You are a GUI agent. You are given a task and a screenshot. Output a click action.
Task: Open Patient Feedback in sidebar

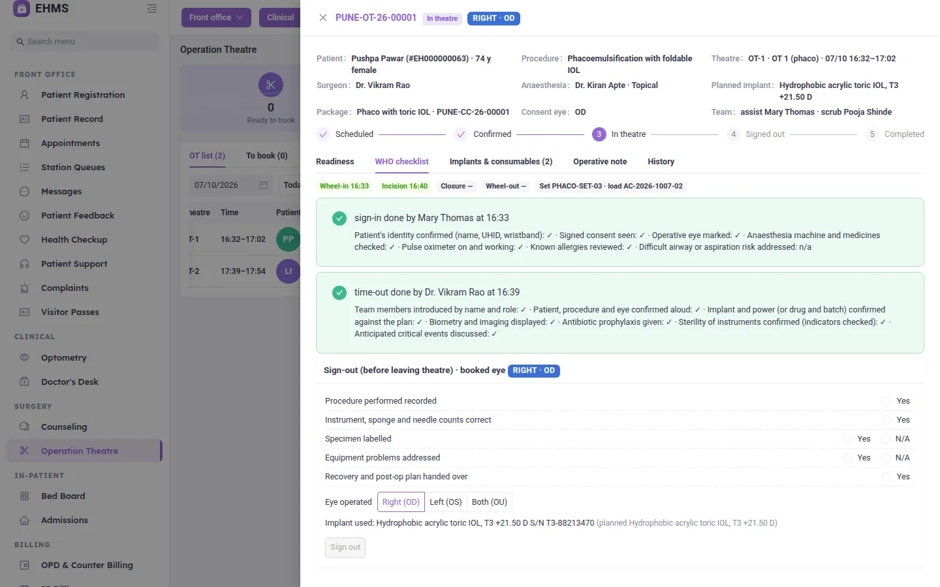click(x=78, y=215)
